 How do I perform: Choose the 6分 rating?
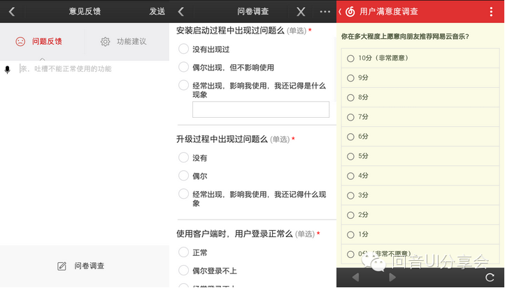click(x=420, y=137)
